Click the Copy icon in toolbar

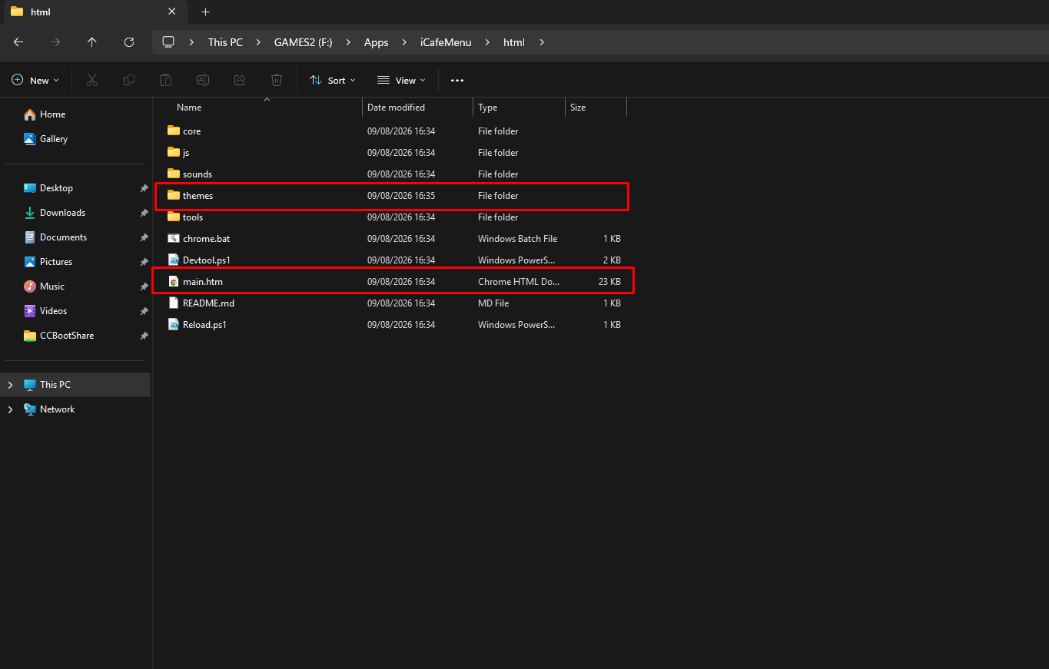coord(129,80)
